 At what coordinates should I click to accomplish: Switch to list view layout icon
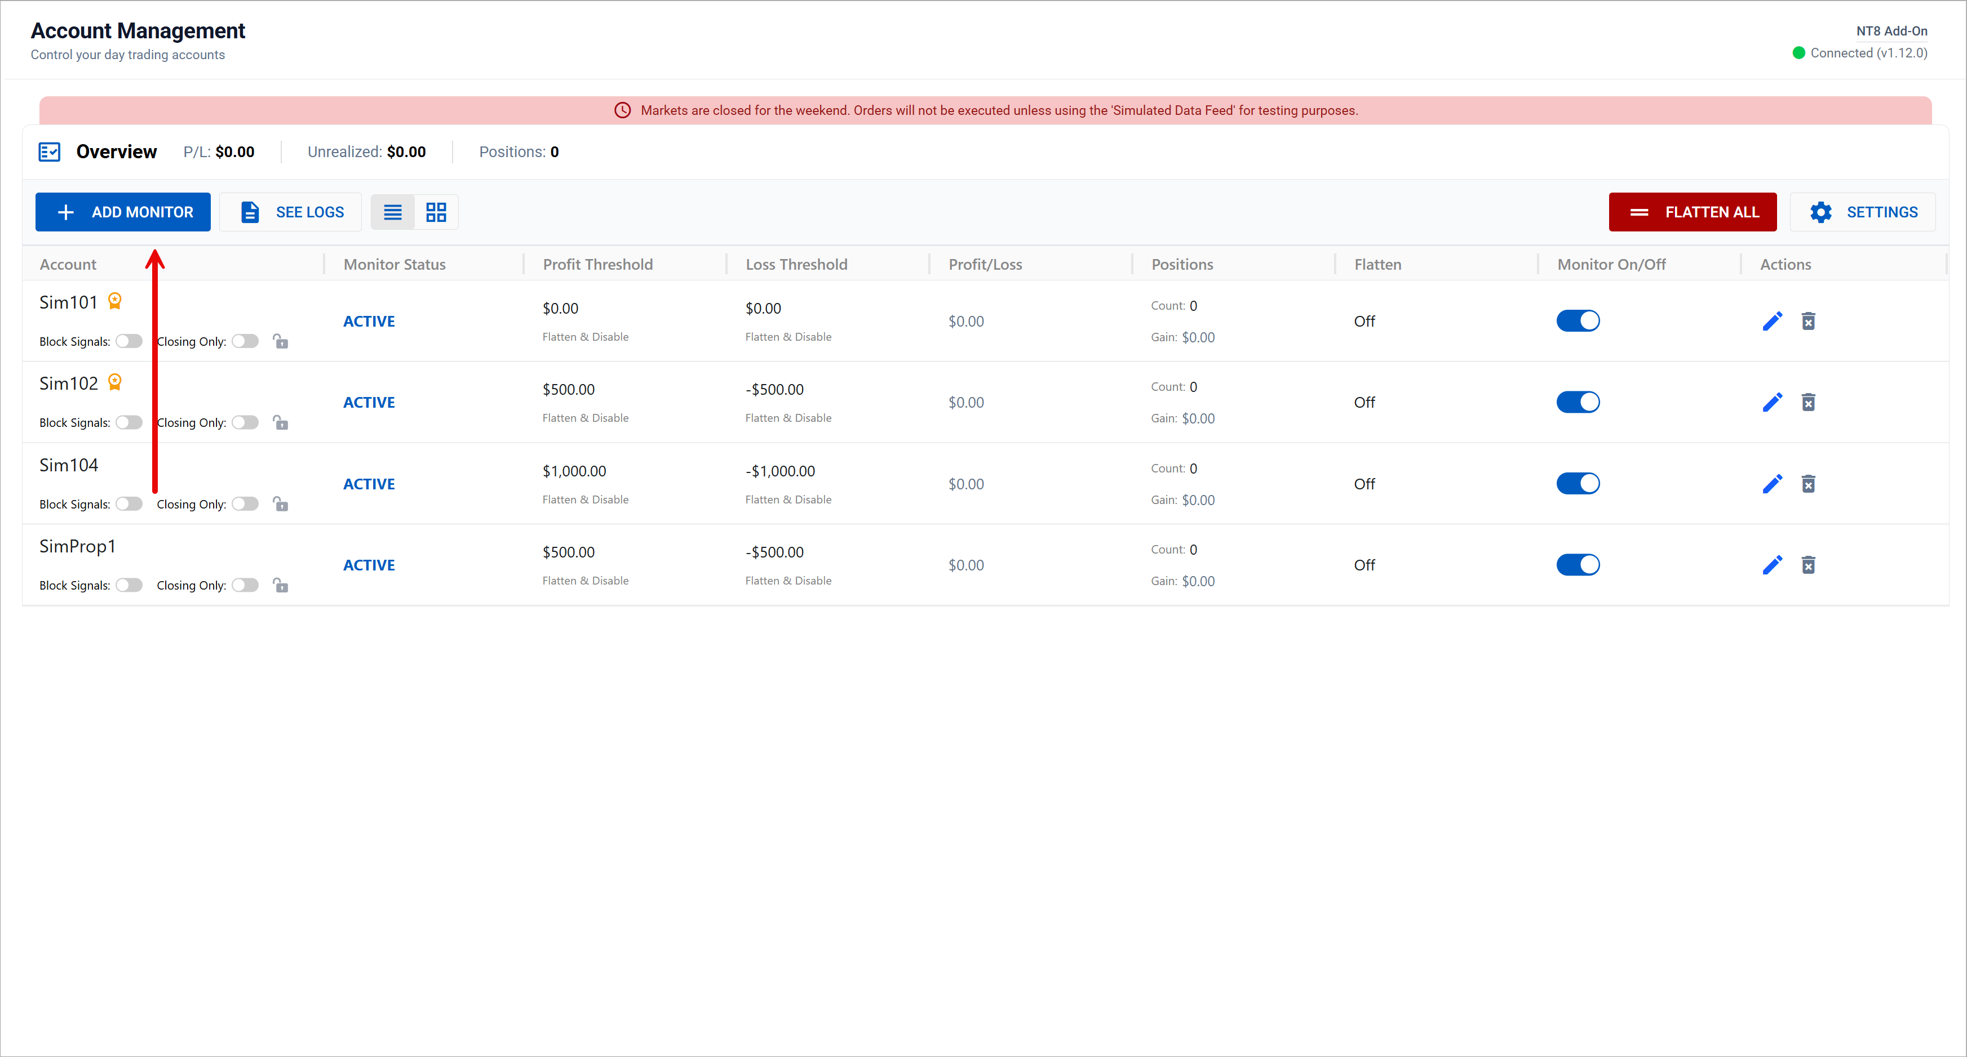point(392,212)
